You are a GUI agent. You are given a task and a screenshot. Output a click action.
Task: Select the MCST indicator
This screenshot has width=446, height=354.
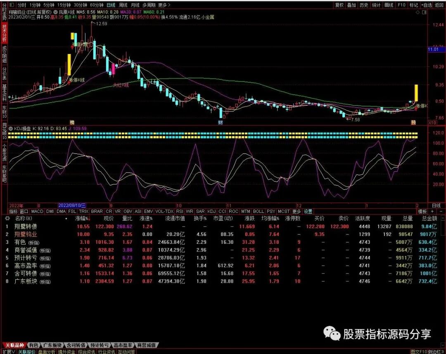(x=284, y=211)
